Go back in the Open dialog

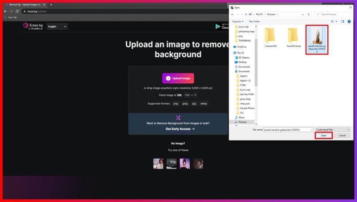click(233, 14)
